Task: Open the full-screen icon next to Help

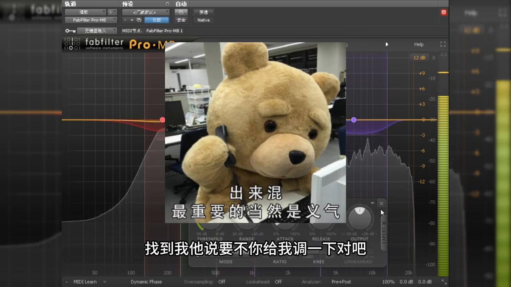Action: [x=443, y=44]
